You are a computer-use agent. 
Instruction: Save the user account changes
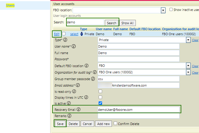60,124
